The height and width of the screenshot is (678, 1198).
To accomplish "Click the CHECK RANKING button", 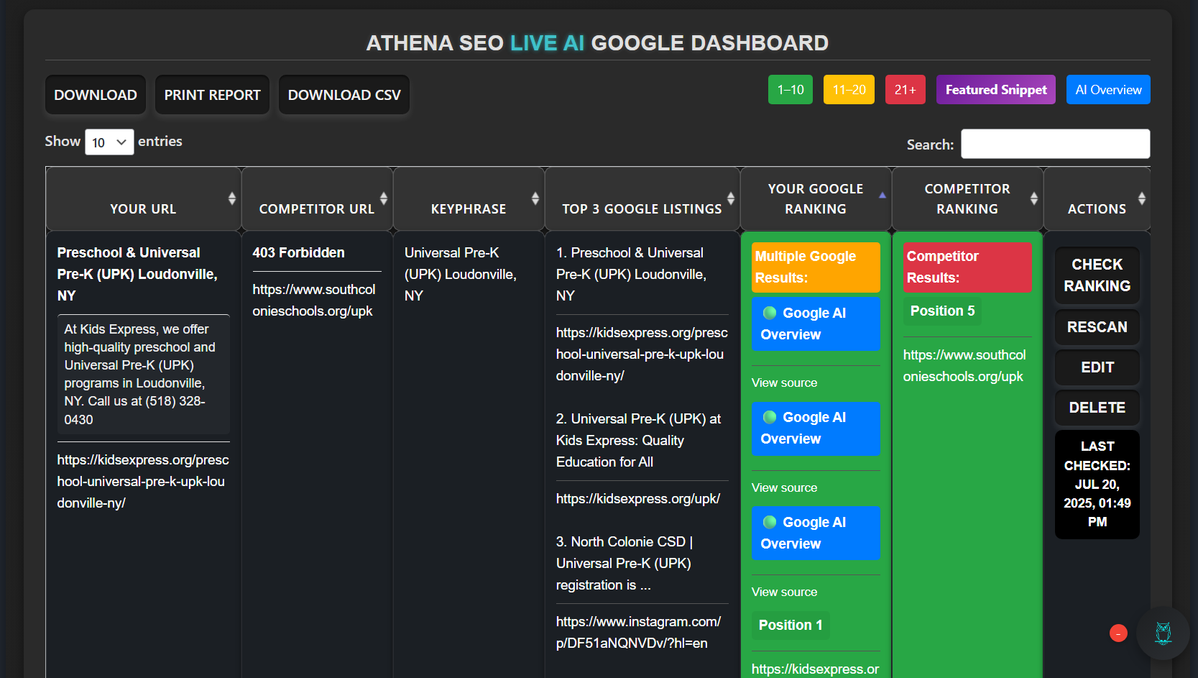I will point(1097,275).
